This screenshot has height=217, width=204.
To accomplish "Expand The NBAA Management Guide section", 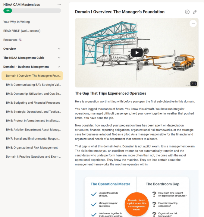I will [59, 58].
